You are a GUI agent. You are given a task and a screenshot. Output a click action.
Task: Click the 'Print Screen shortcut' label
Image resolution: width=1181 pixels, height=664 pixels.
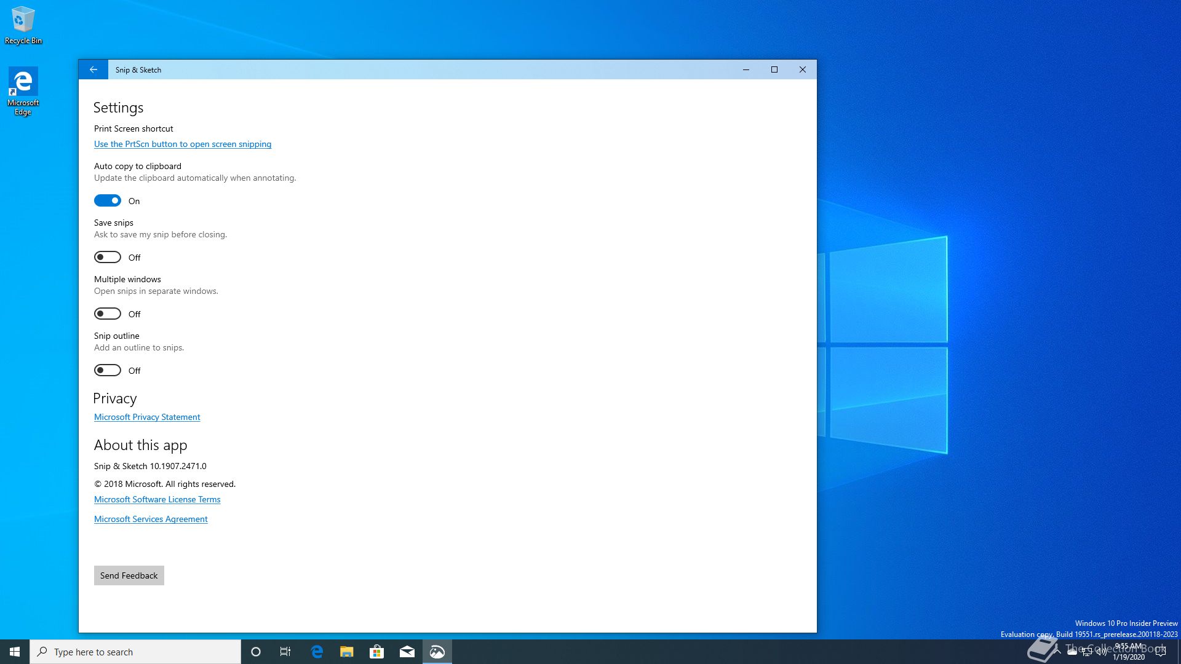(x=133, y=128)
